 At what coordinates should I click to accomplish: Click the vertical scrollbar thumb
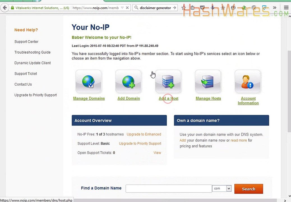click(289, 91)
